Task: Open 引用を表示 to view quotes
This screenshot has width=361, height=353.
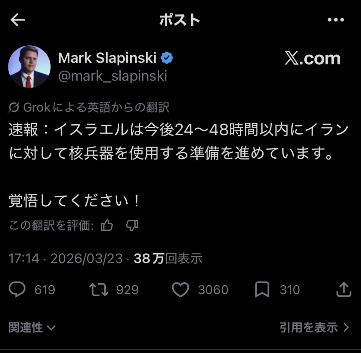Action: (314, 327)
